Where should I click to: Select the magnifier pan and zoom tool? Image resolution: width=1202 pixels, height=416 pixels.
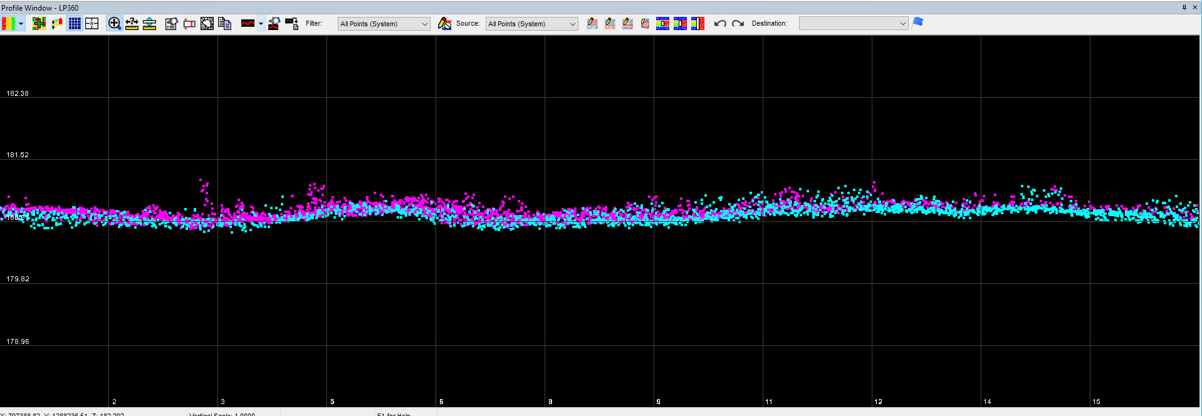click(x=114, y=24)
